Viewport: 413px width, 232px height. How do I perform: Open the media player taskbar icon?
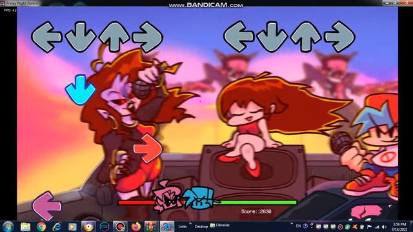(x=72, y=226)
